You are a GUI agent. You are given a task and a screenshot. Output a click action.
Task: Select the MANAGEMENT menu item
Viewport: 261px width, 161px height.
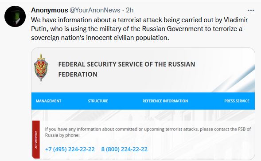click(48, 101)
